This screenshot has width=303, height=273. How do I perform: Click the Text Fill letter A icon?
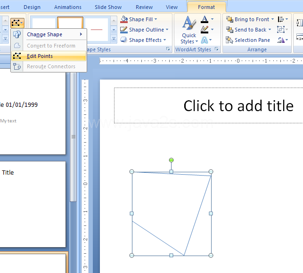click(205, 19)
